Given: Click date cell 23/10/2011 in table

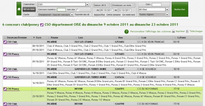Looking at the screenshot, I should [38, 96].
